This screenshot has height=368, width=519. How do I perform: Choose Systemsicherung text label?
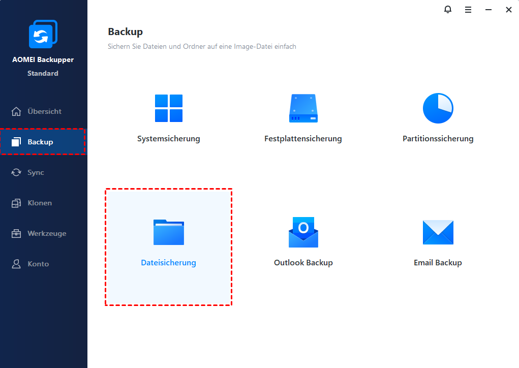click(169, 139)
